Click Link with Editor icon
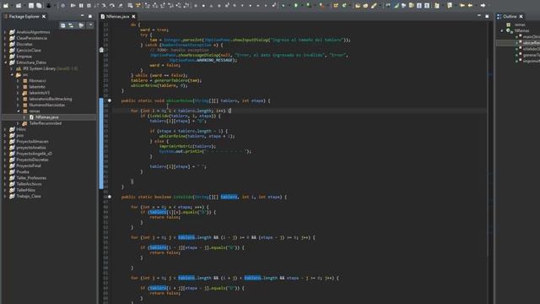 pyautogui.click(x=71, y=25)
